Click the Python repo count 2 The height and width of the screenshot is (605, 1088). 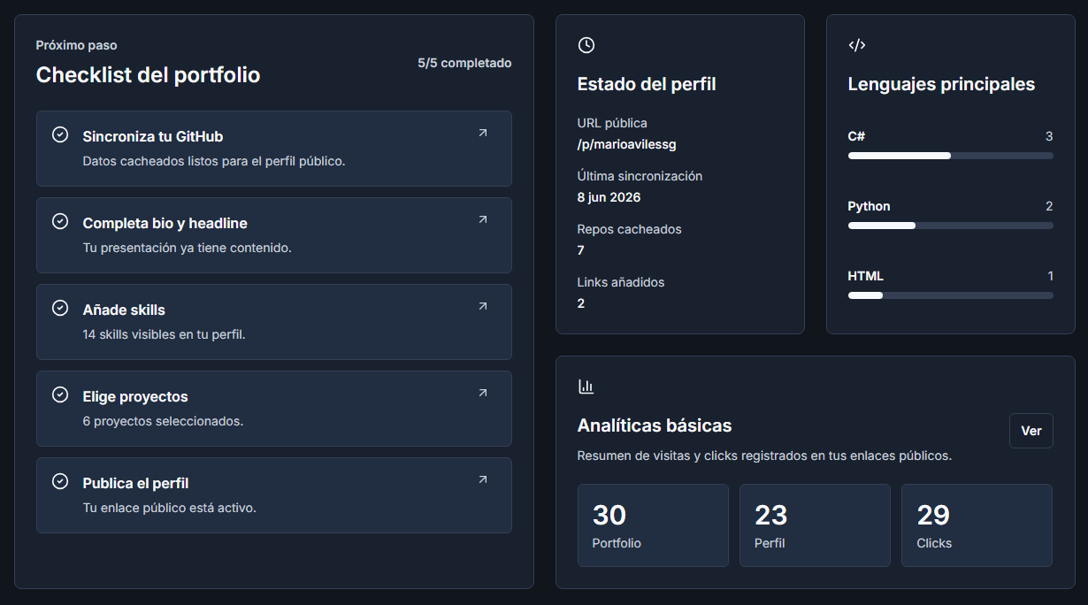click(1049, 206)
